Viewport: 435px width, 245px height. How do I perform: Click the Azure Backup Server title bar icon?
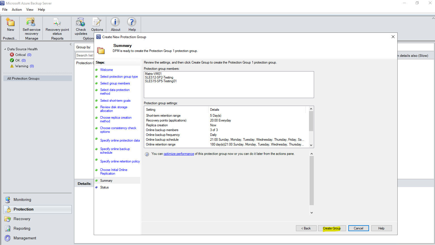[3, 3]
